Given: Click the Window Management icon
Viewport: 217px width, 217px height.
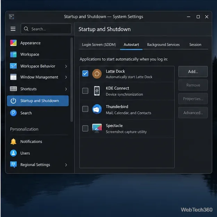Looking at the screenshot, I should 13,77.
